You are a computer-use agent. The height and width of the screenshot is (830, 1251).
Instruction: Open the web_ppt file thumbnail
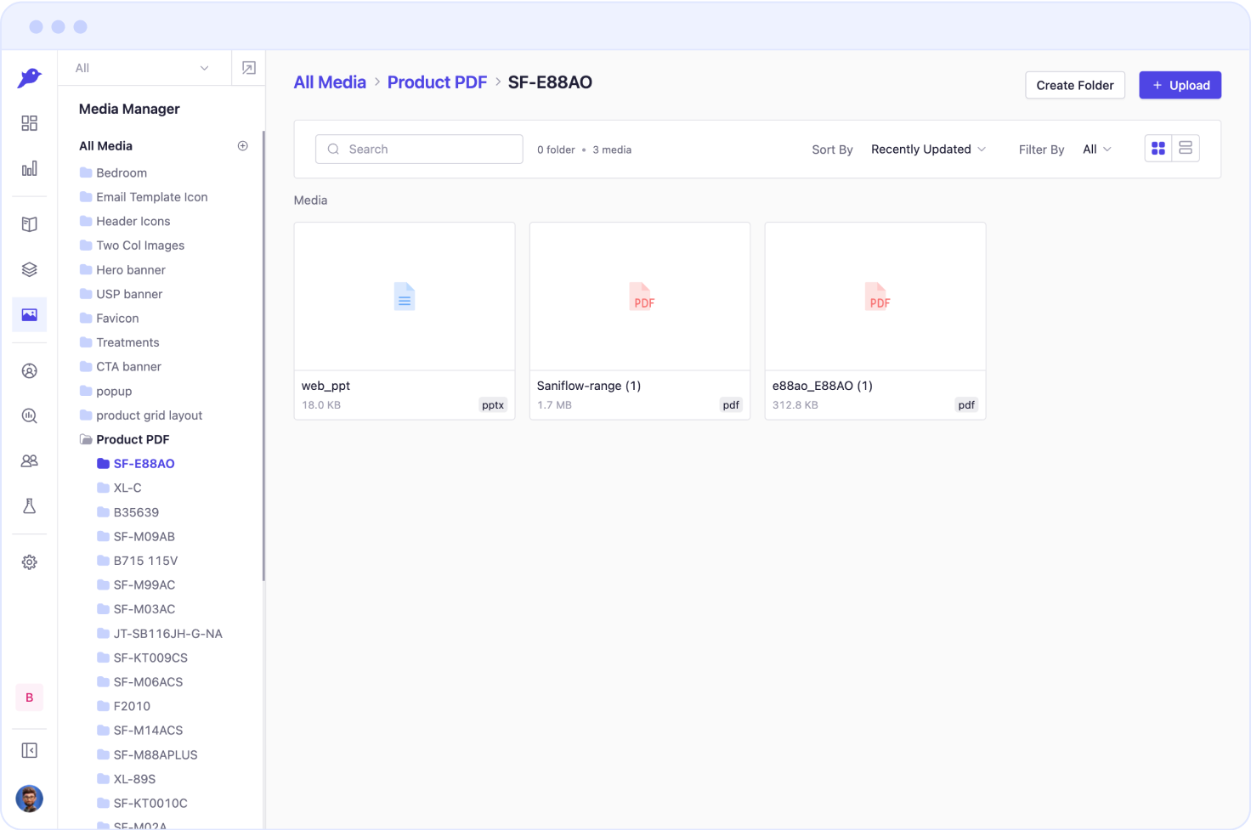click(405, 296)
